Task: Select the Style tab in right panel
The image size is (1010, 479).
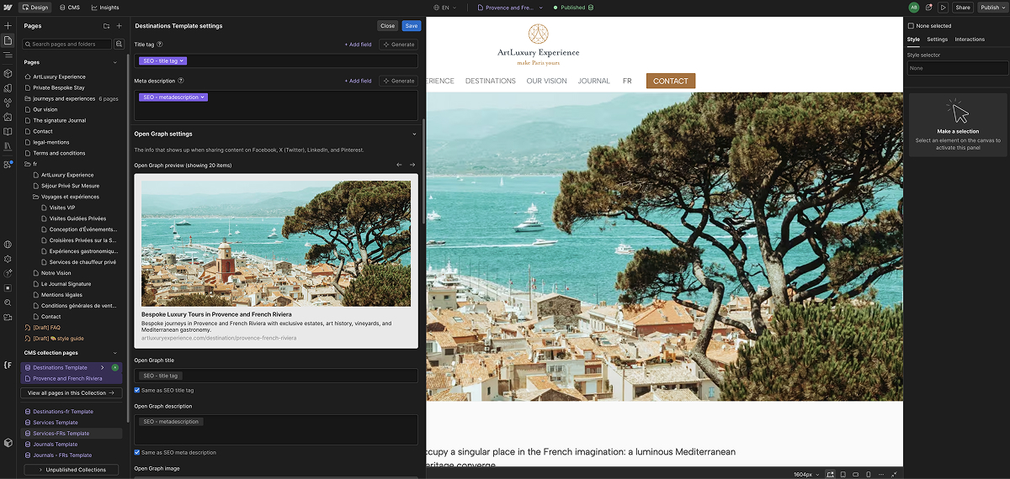Action: pos(913,39)
